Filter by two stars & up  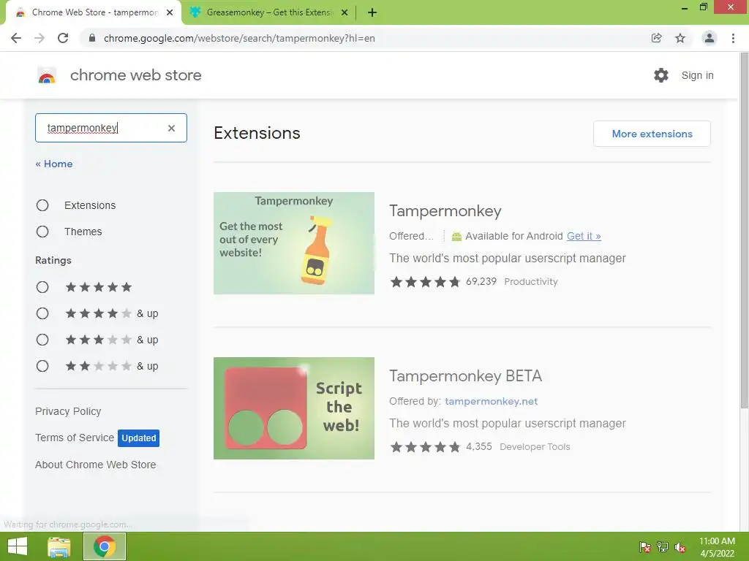pos(42,366)
